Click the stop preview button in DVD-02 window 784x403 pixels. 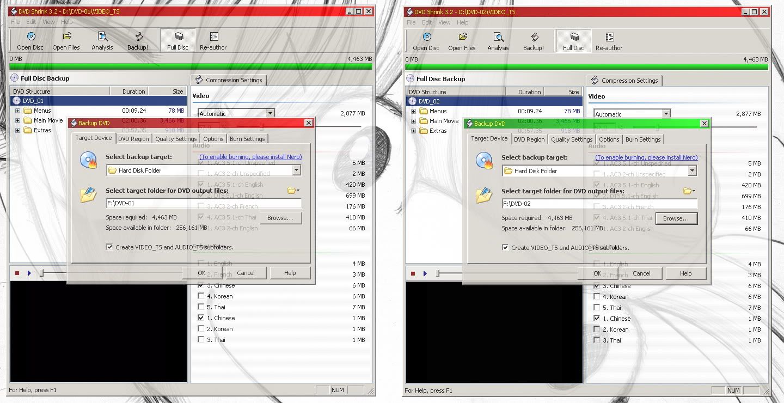(x=413, y=273)
